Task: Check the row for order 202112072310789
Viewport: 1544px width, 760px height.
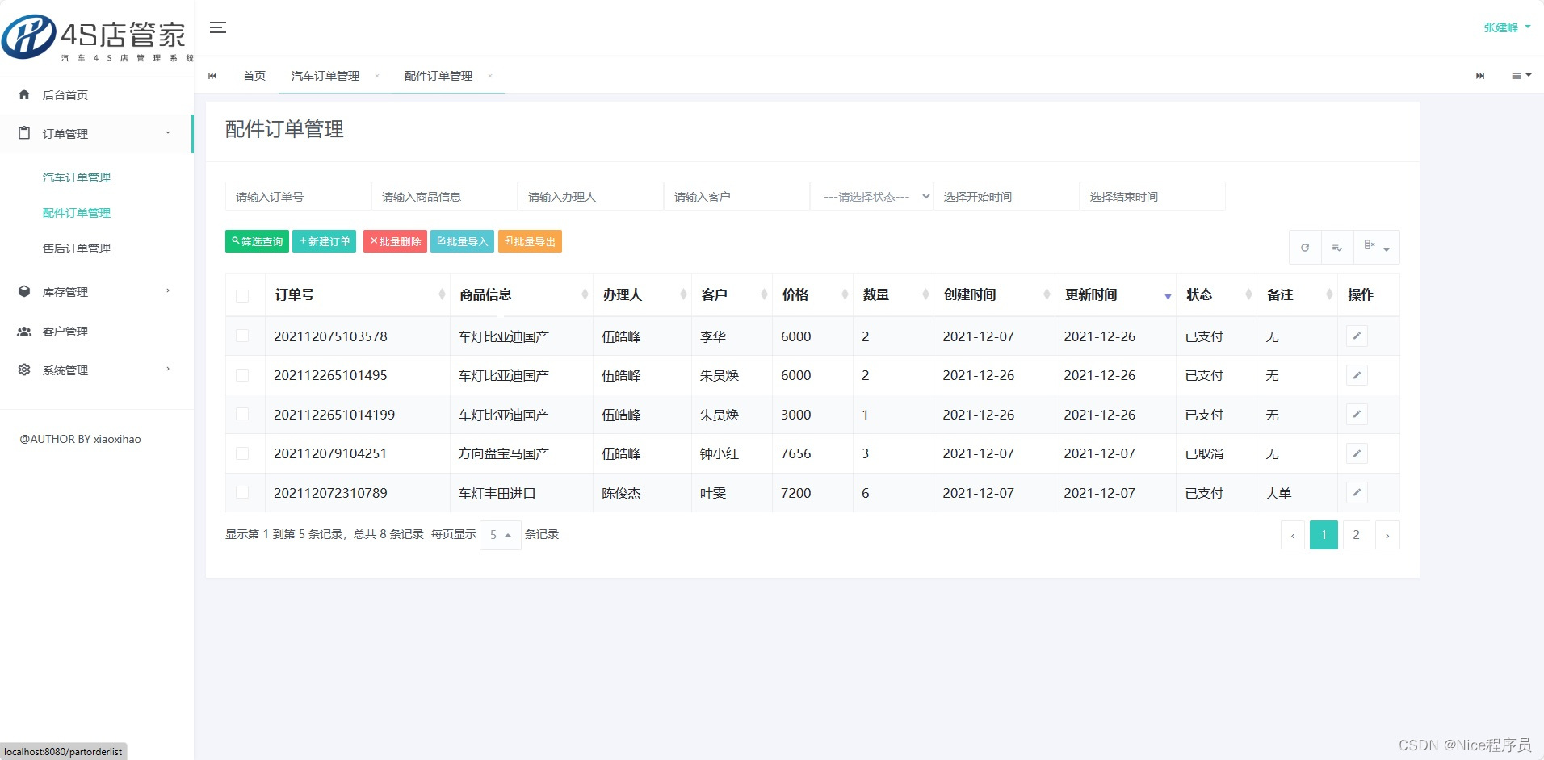Action: pyautogui.click(x=242, y=492)
